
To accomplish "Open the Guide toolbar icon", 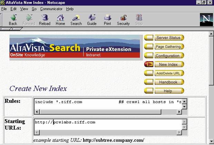I will 92,20.
